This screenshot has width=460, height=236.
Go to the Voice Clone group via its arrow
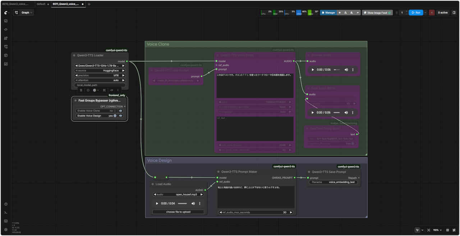[121, 111]
